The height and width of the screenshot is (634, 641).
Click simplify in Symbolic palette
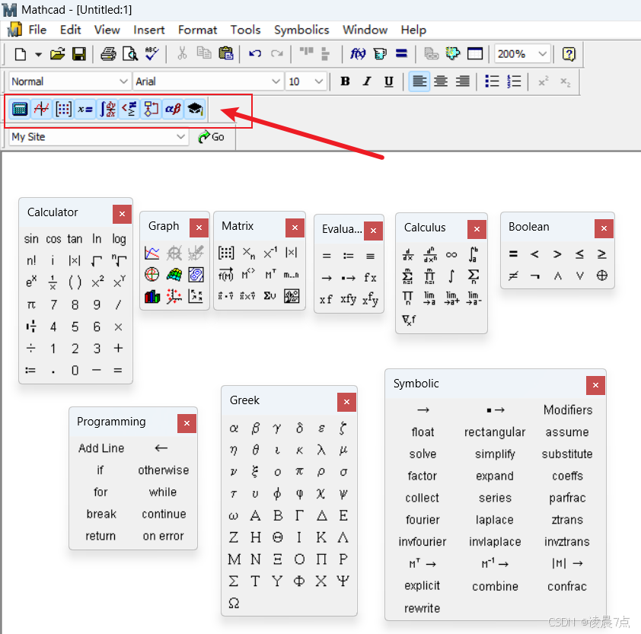click(x=495, y=454)
